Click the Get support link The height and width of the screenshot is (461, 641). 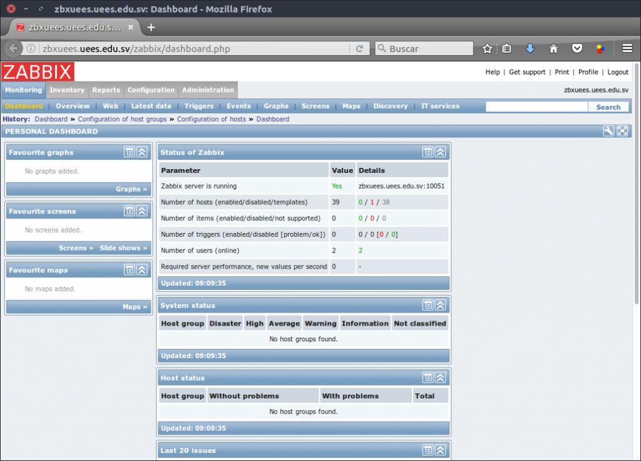[527, 72]
